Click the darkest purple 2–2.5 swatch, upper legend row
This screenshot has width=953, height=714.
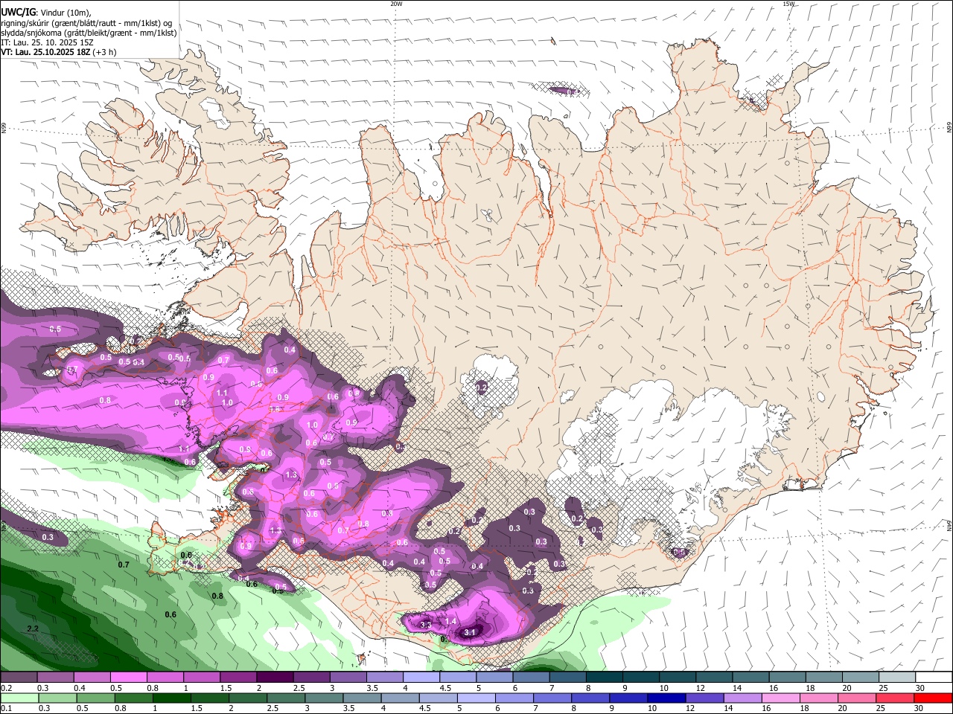(274, 677)
